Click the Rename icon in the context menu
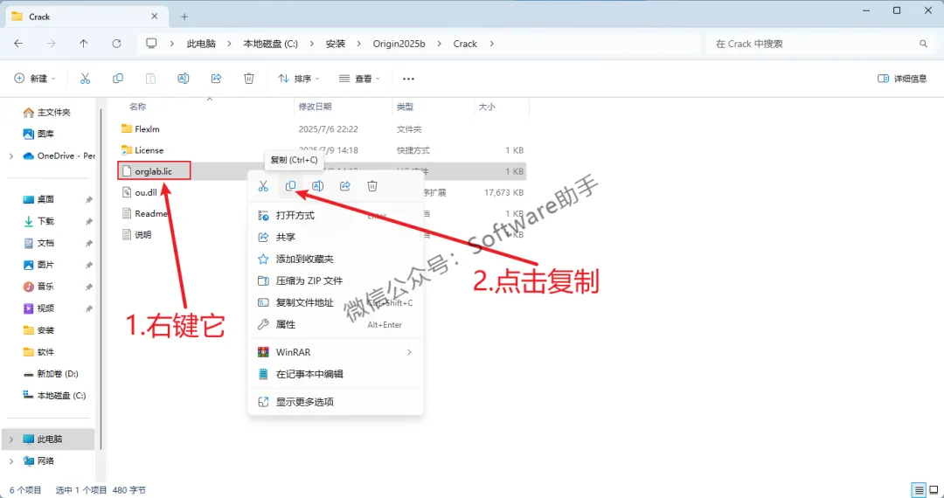 click(318, 186)
